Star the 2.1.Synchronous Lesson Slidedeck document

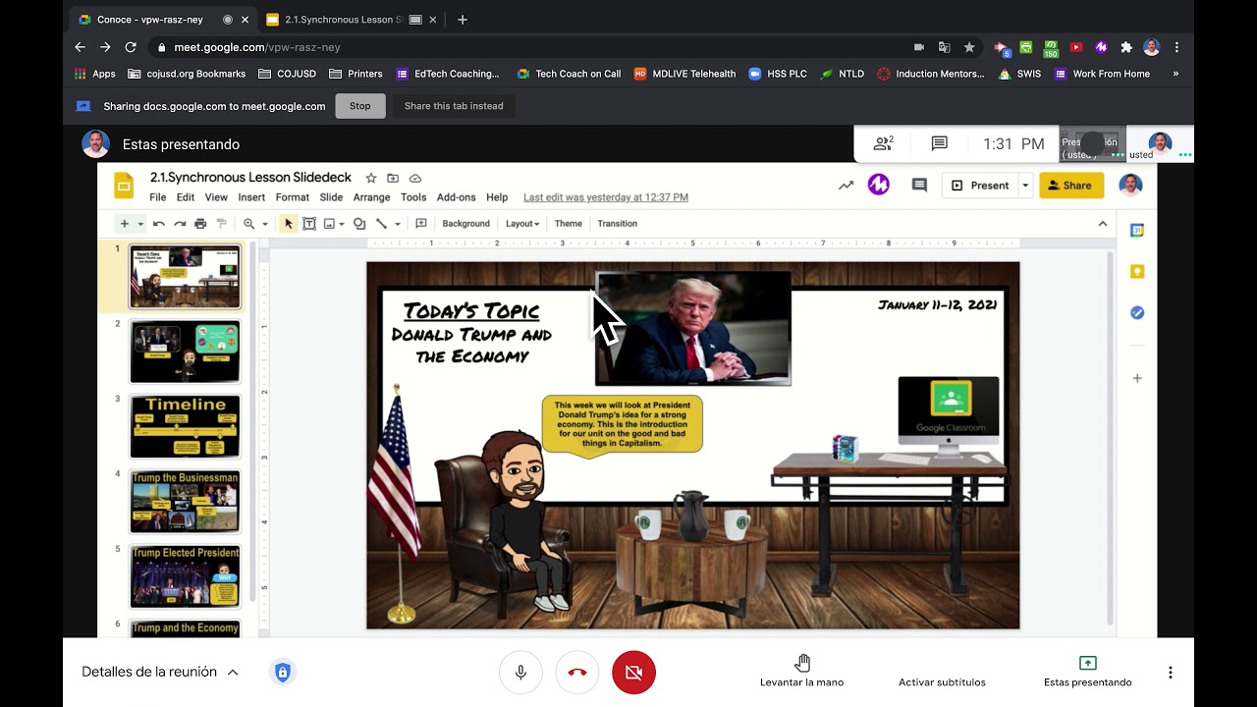tap(371, 178)
